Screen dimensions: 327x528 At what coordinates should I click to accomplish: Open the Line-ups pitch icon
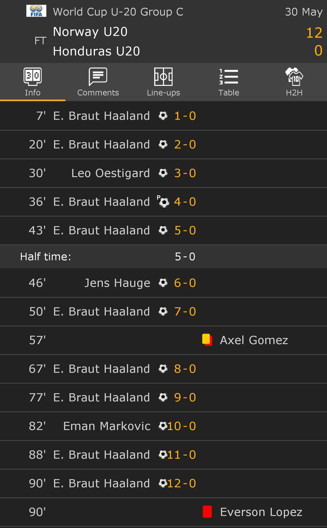[163, 76]
